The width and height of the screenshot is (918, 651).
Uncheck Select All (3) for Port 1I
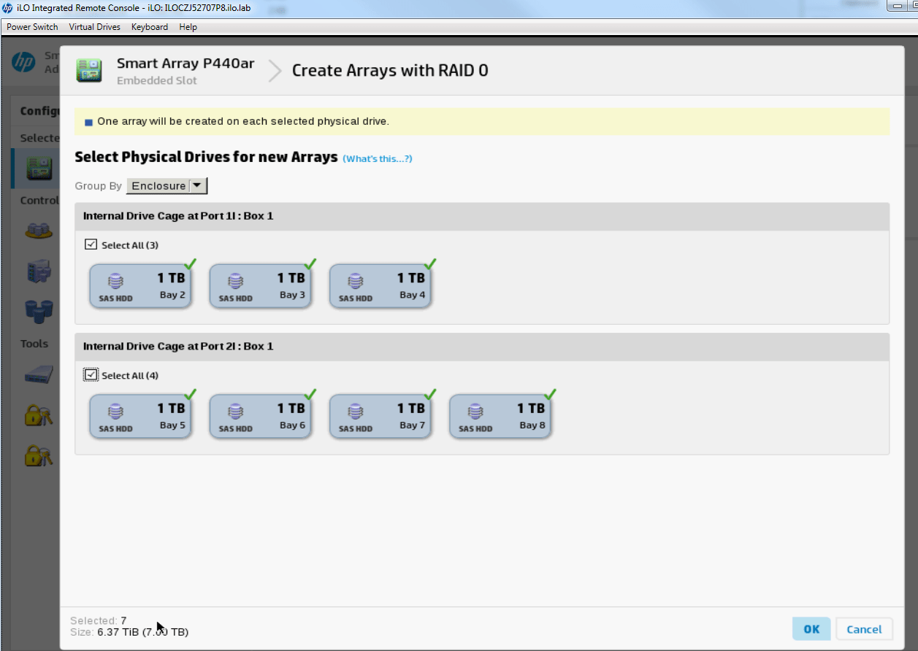pos(91,244)
